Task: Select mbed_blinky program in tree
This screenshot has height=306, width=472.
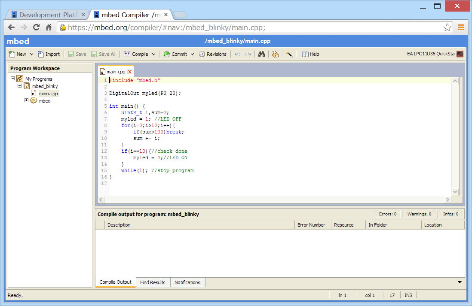Action: click(45, 86)
